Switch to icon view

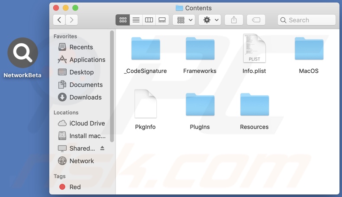pyautogui.click(x=123, y=20)
